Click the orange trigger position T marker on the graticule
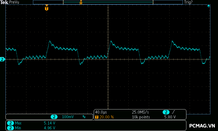 47,8
